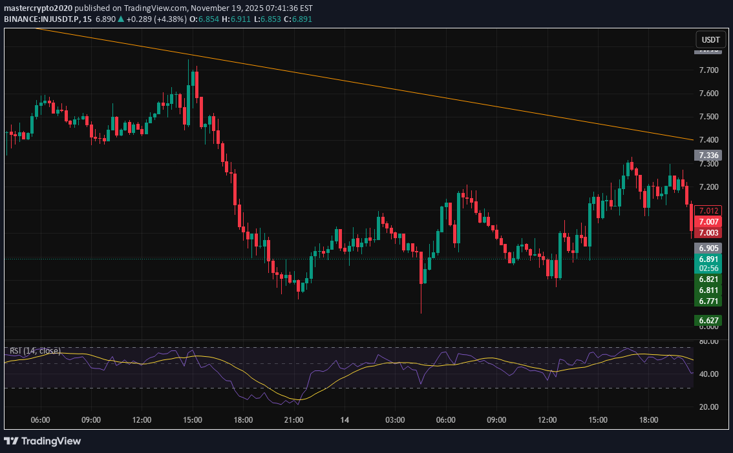Click the 02:56 candle countdown timer
733x453 pixels.
point(708,268)
